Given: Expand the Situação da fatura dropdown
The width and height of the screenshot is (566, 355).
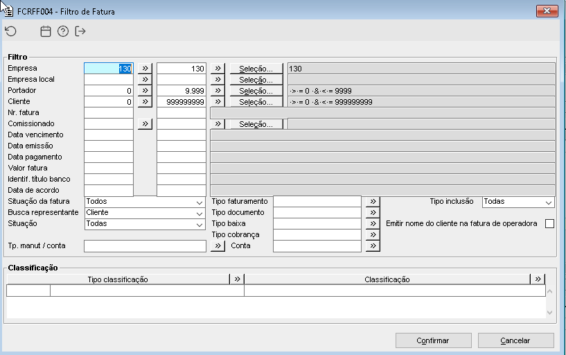Looking at the screenshot, I should pos(200,202).
